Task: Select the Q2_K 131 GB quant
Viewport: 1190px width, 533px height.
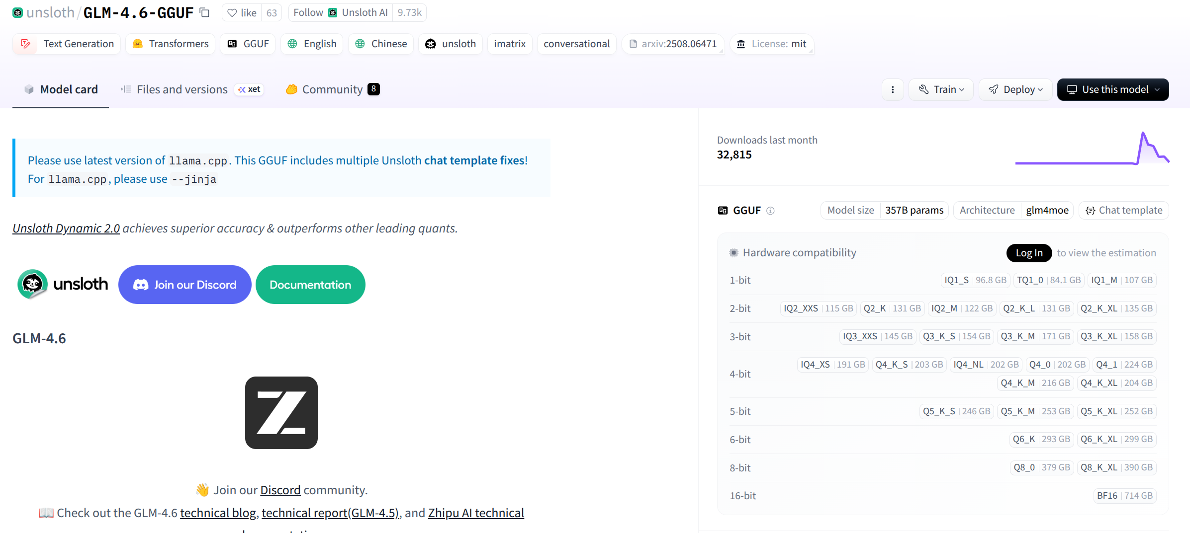Action: [x=892, y=308]
